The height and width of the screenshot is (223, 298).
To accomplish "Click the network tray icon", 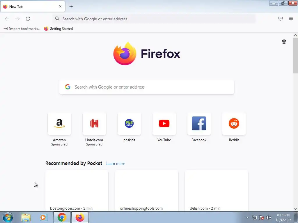I will (254, 217).
